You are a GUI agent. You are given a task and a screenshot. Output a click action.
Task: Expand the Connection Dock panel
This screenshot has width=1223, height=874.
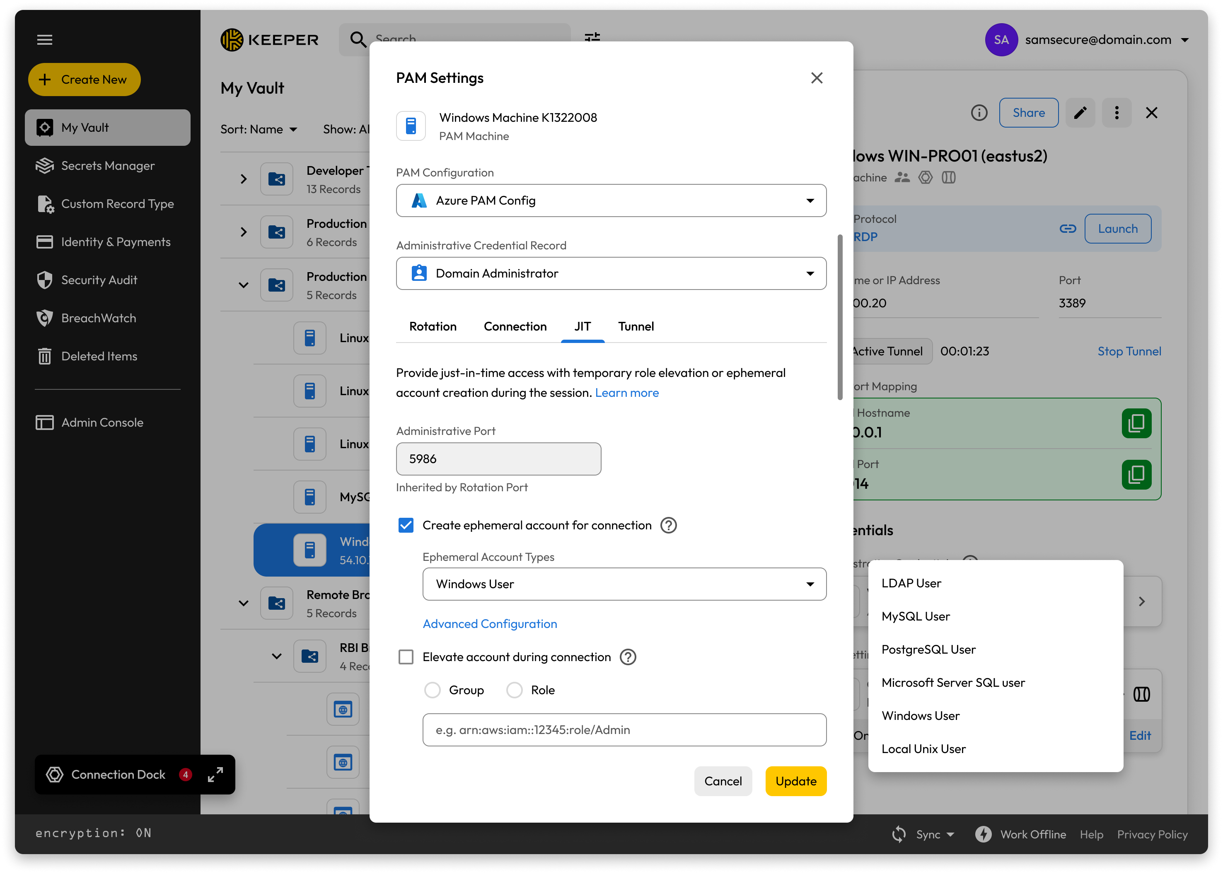click(x=215, y=775)
